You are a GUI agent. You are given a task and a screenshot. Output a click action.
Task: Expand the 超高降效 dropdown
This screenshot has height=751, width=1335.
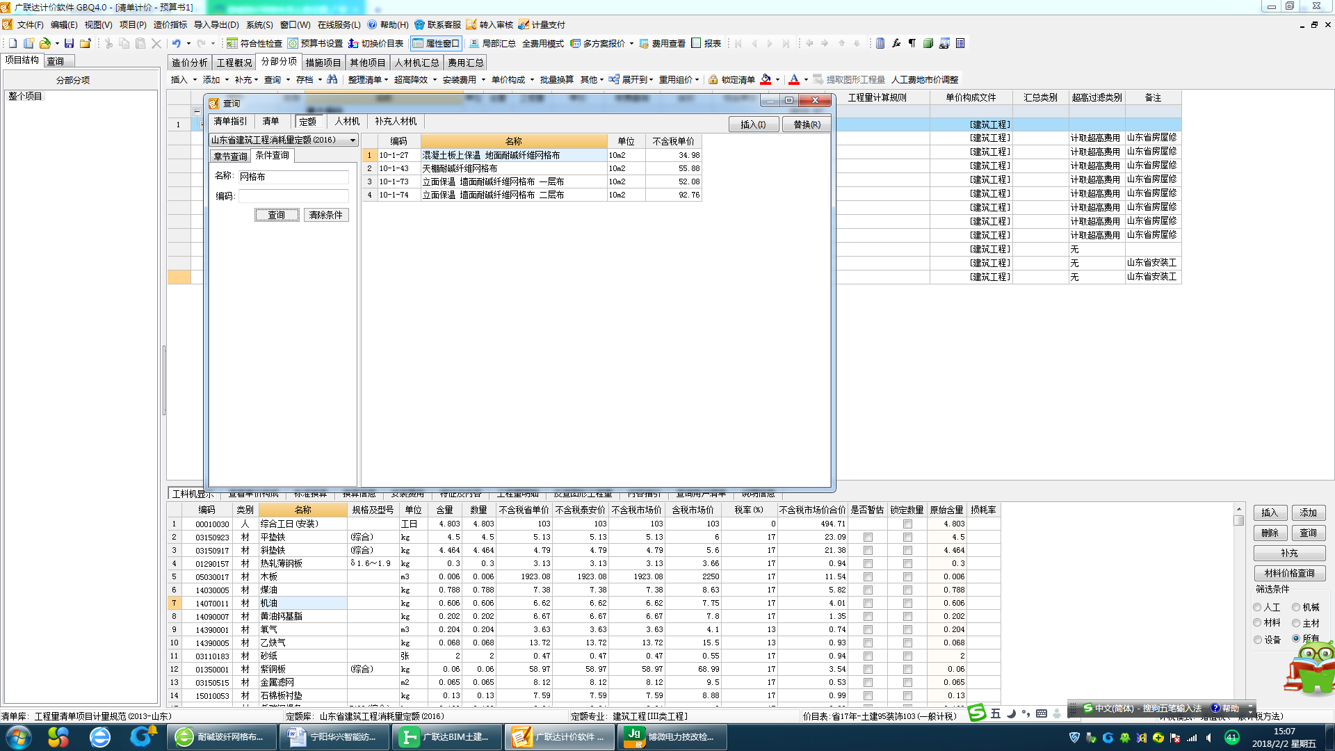435,80
